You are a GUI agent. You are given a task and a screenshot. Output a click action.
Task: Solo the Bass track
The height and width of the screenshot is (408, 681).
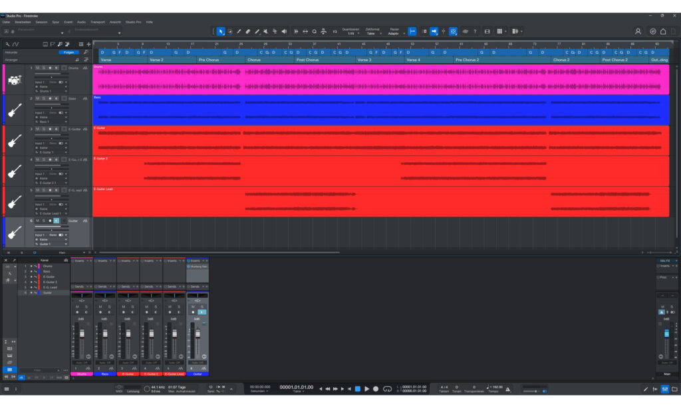pos(43,98)
